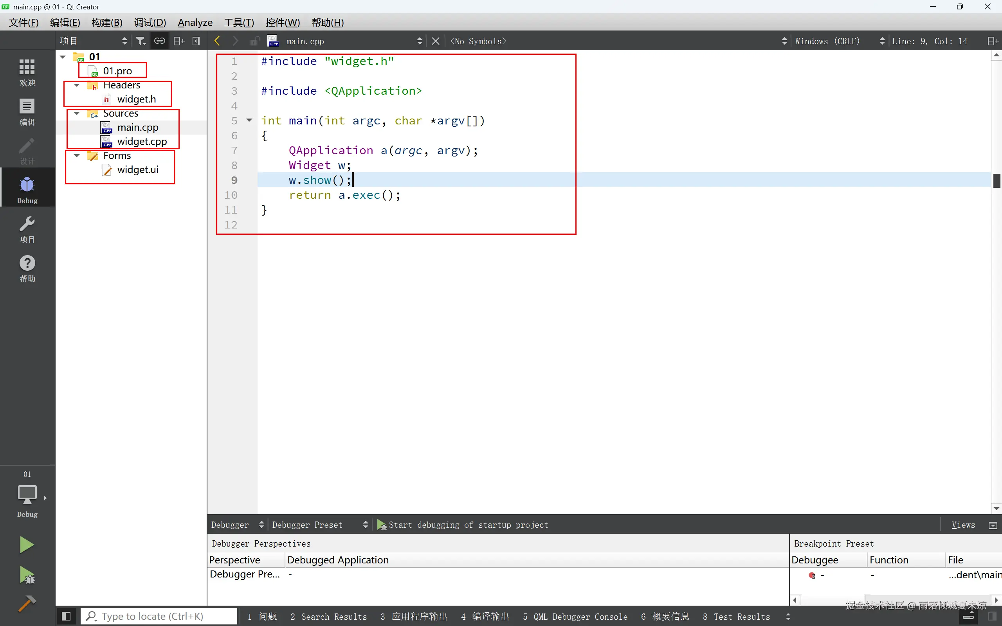Click the filter tree icon

pos(141,41)
